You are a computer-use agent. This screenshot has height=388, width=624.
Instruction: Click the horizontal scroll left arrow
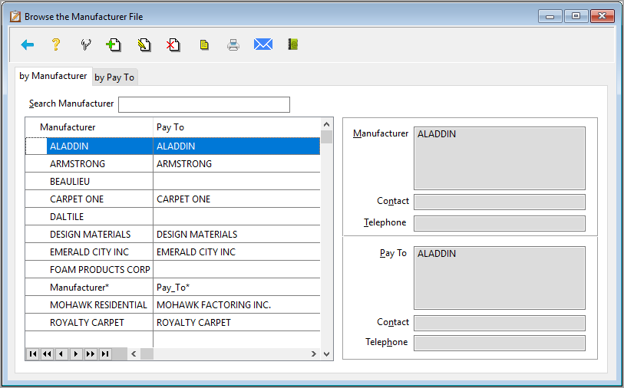point(134,353)
